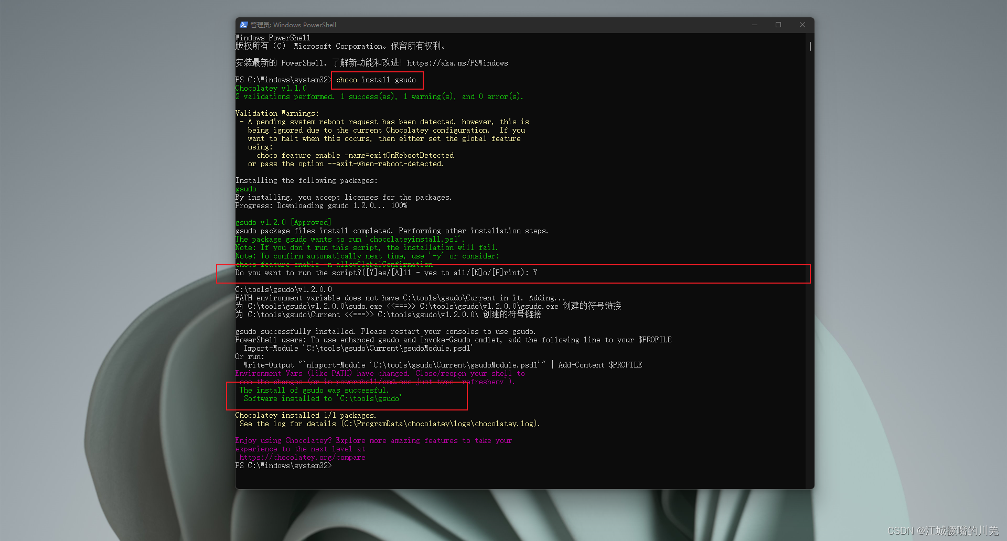Click Installing the following packages line
1007x541 pixels.
[x=306, y=180]
